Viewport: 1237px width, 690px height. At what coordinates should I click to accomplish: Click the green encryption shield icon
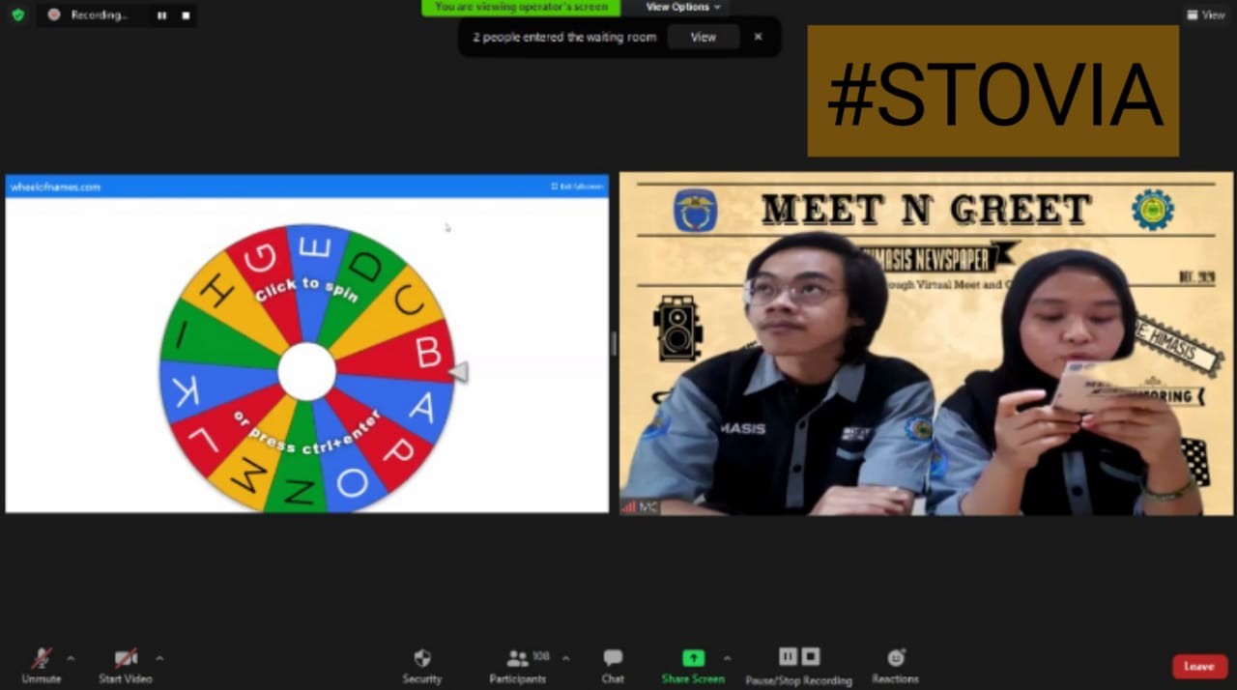[x=17, y=14]
